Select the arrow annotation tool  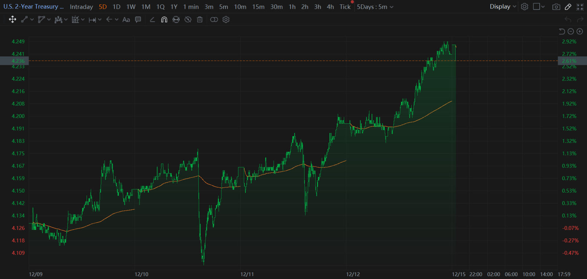(x=109, y=19)
